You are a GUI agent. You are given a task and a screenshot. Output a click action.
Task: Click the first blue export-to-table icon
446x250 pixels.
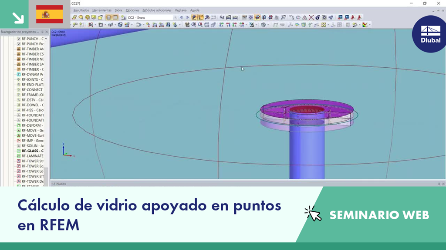click(340, 17)
